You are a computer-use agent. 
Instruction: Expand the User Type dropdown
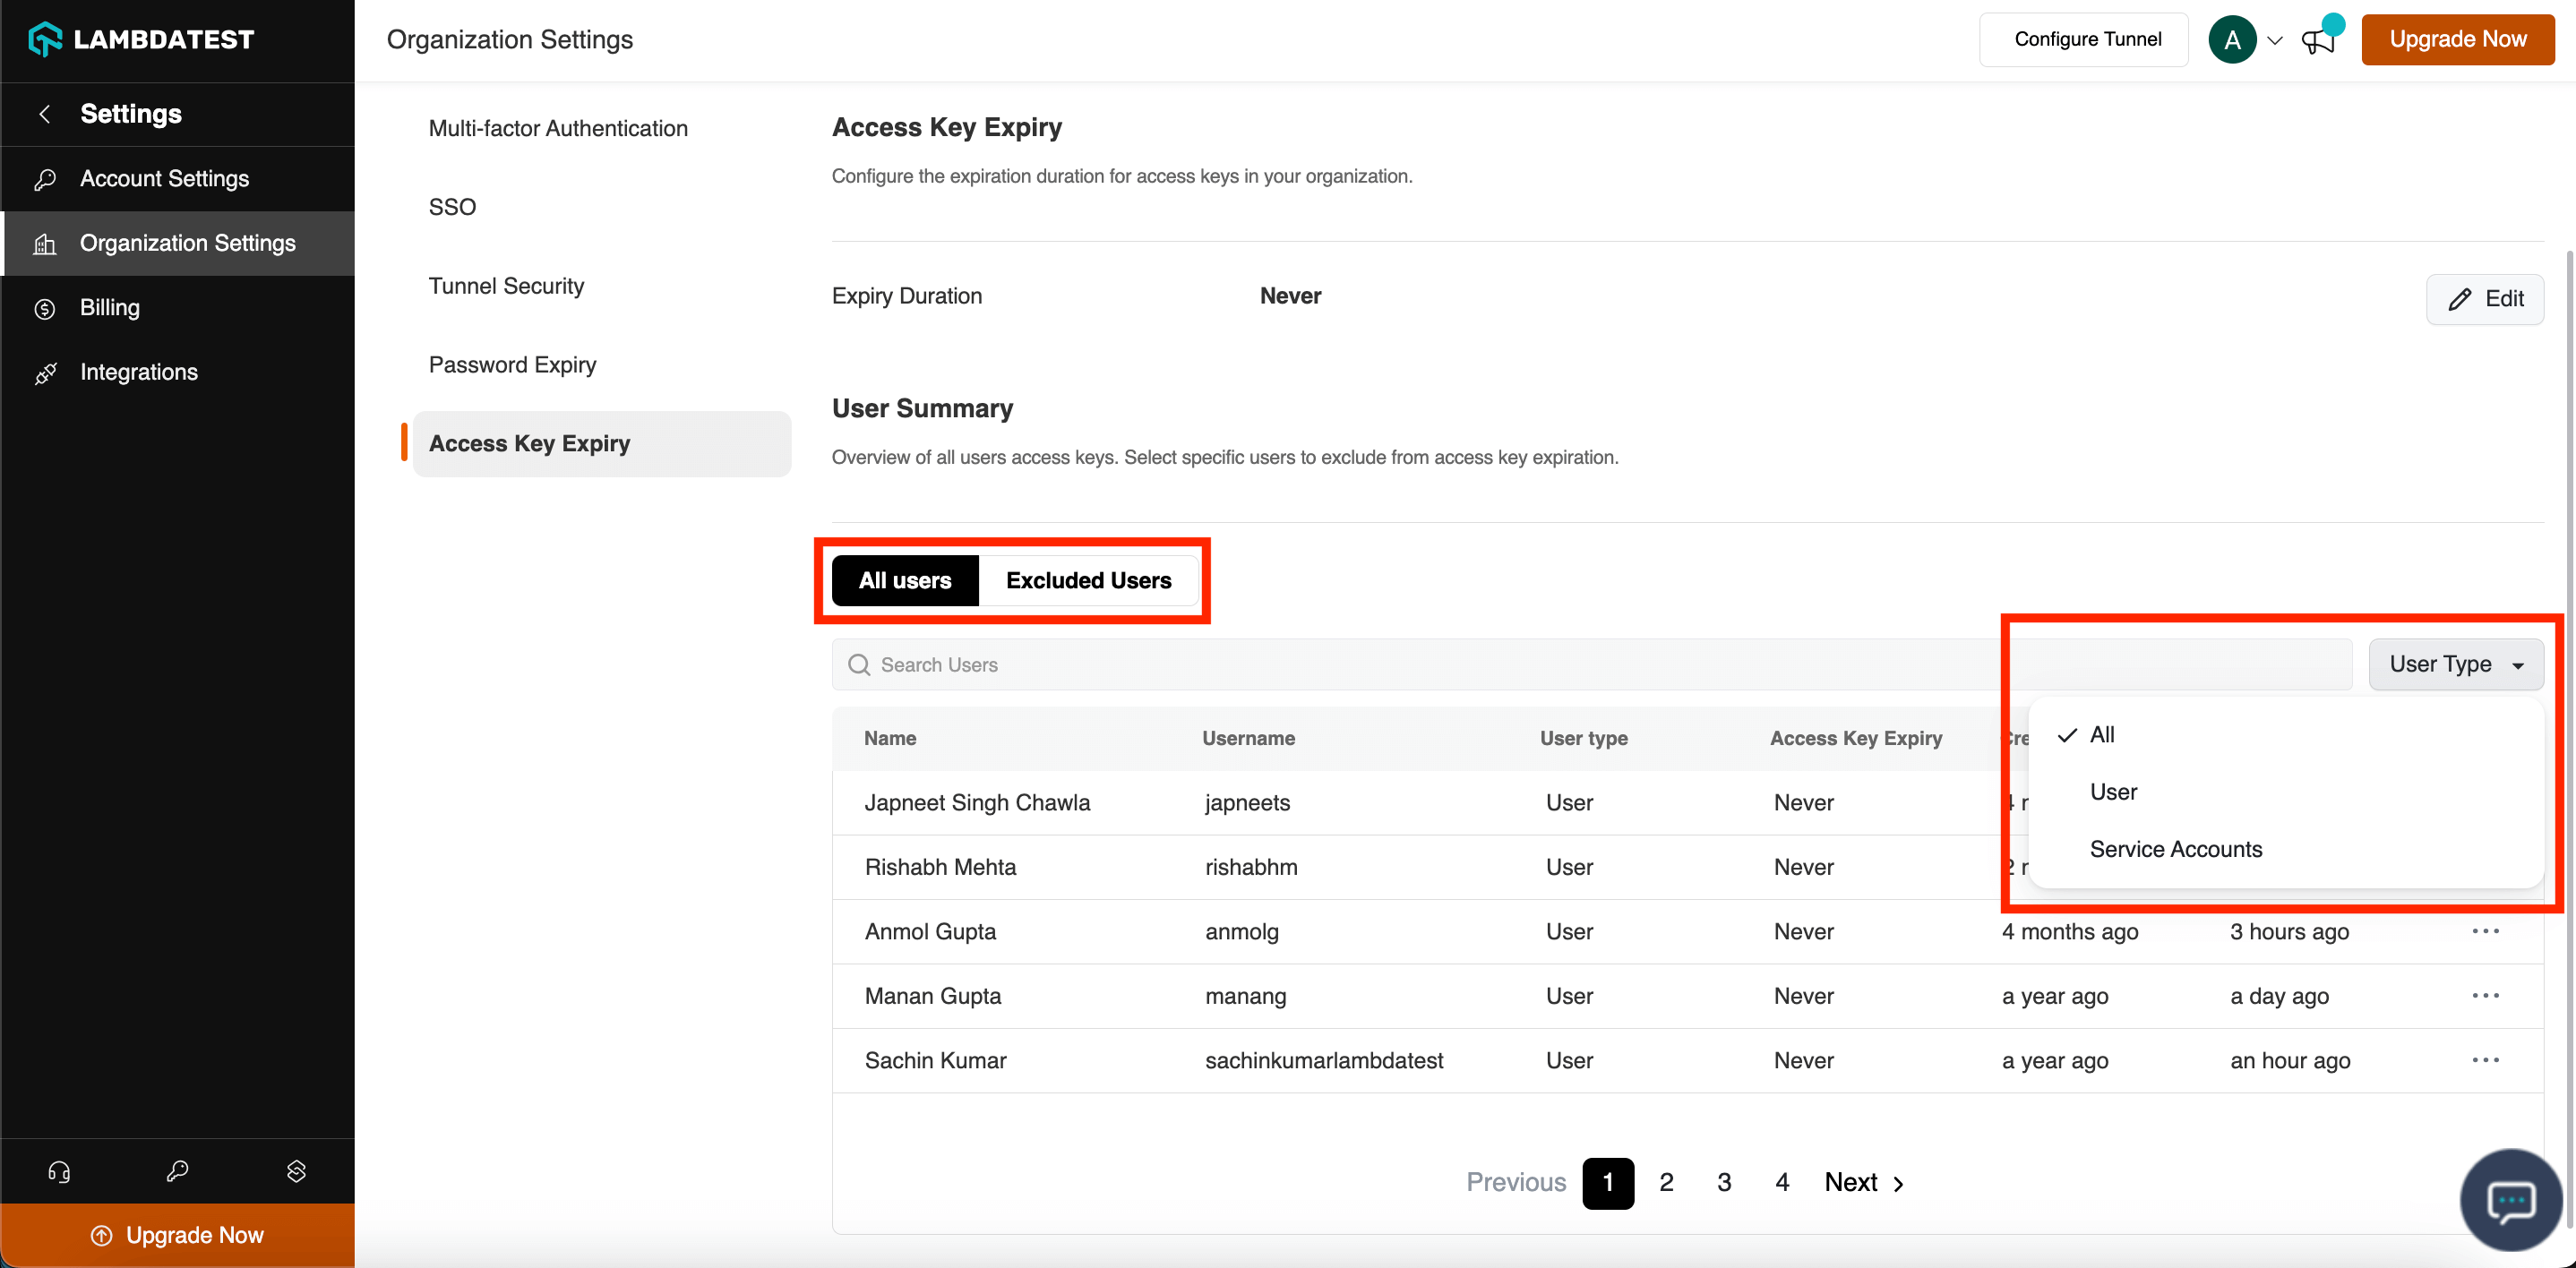(2455, 664)
